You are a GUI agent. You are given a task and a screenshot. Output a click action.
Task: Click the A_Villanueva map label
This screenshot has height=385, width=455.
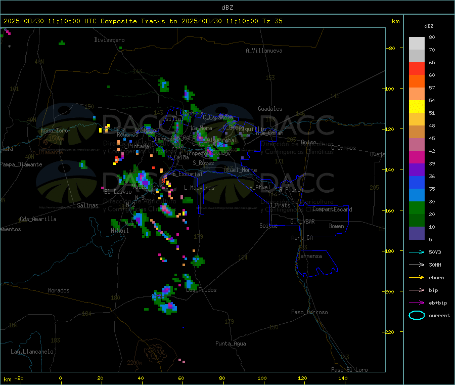point(264,51)
